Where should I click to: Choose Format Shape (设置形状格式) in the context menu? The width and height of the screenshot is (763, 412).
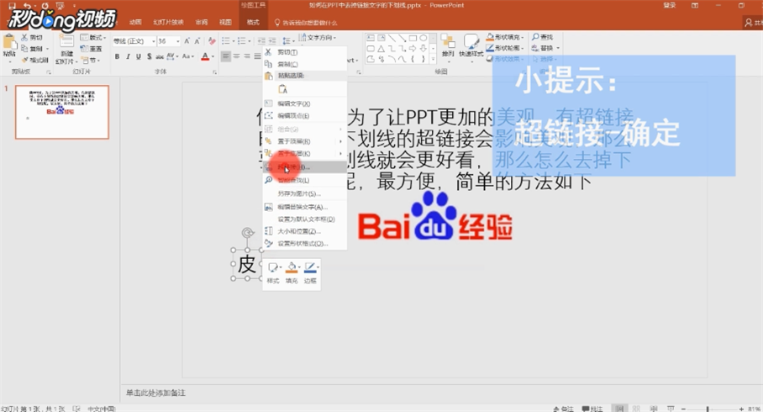pyautogui.click(x=305, y=244)
